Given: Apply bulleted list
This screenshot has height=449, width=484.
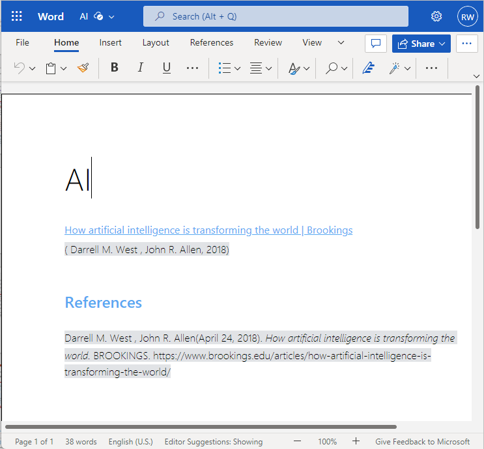Looking at the screenshot, I should 224,68.
